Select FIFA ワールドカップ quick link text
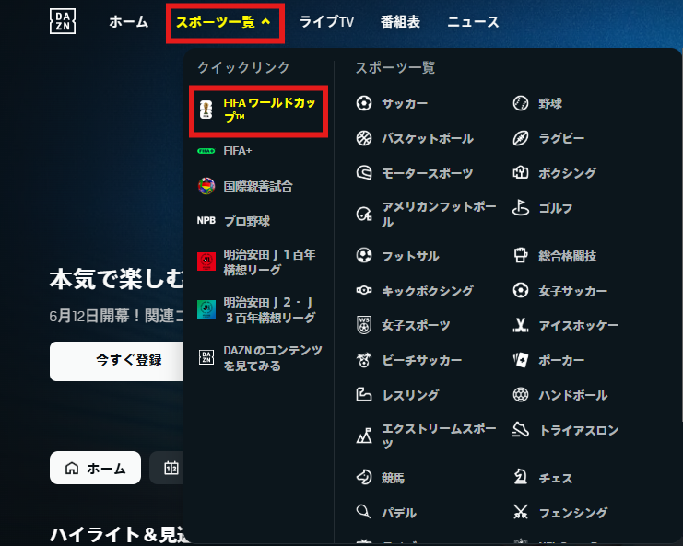The image size is (683, 546). (269, 110)
